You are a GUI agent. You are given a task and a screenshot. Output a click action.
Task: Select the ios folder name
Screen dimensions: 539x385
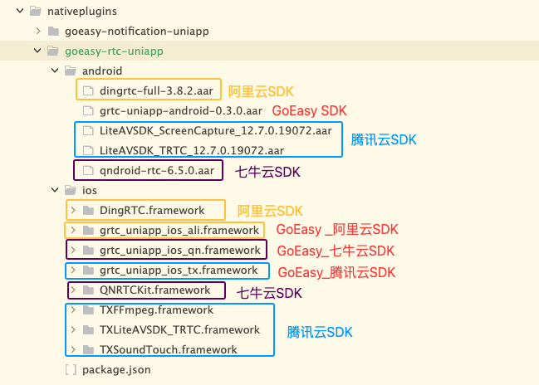coord(90,190)
